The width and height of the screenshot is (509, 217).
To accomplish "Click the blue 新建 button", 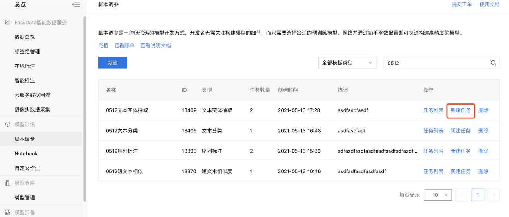I will 113,63.
